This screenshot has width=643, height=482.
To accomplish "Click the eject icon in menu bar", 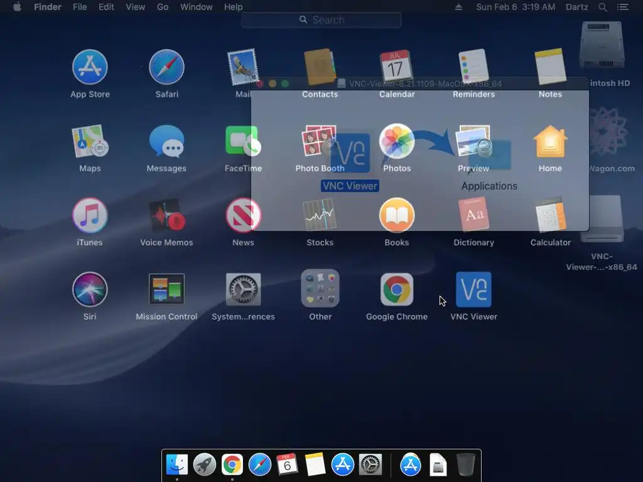I will click(x=458, y=7).
